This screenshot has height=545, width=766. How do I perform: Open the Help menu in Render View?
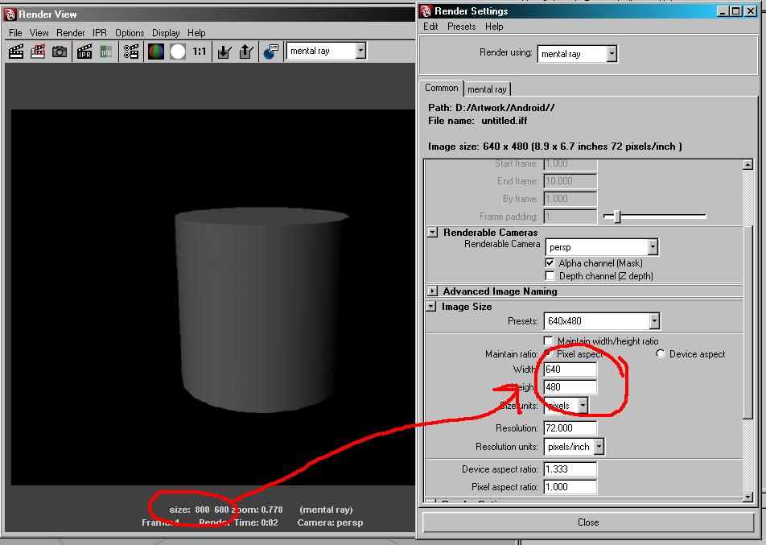[196, 33]
